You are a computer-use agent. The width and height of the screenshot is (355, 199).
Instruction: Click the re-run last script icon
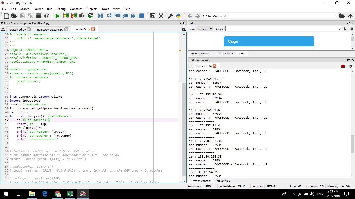[x=90, y=16]
